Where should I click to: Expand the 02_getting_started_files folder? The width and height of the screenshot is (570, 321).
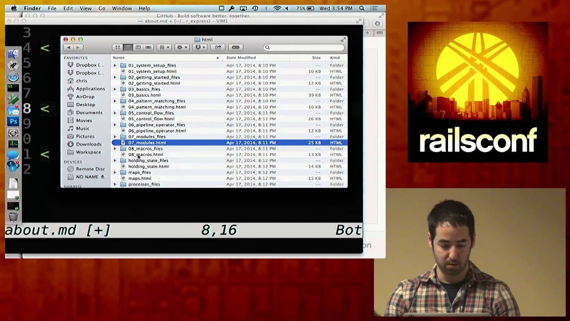coord(115,77)
